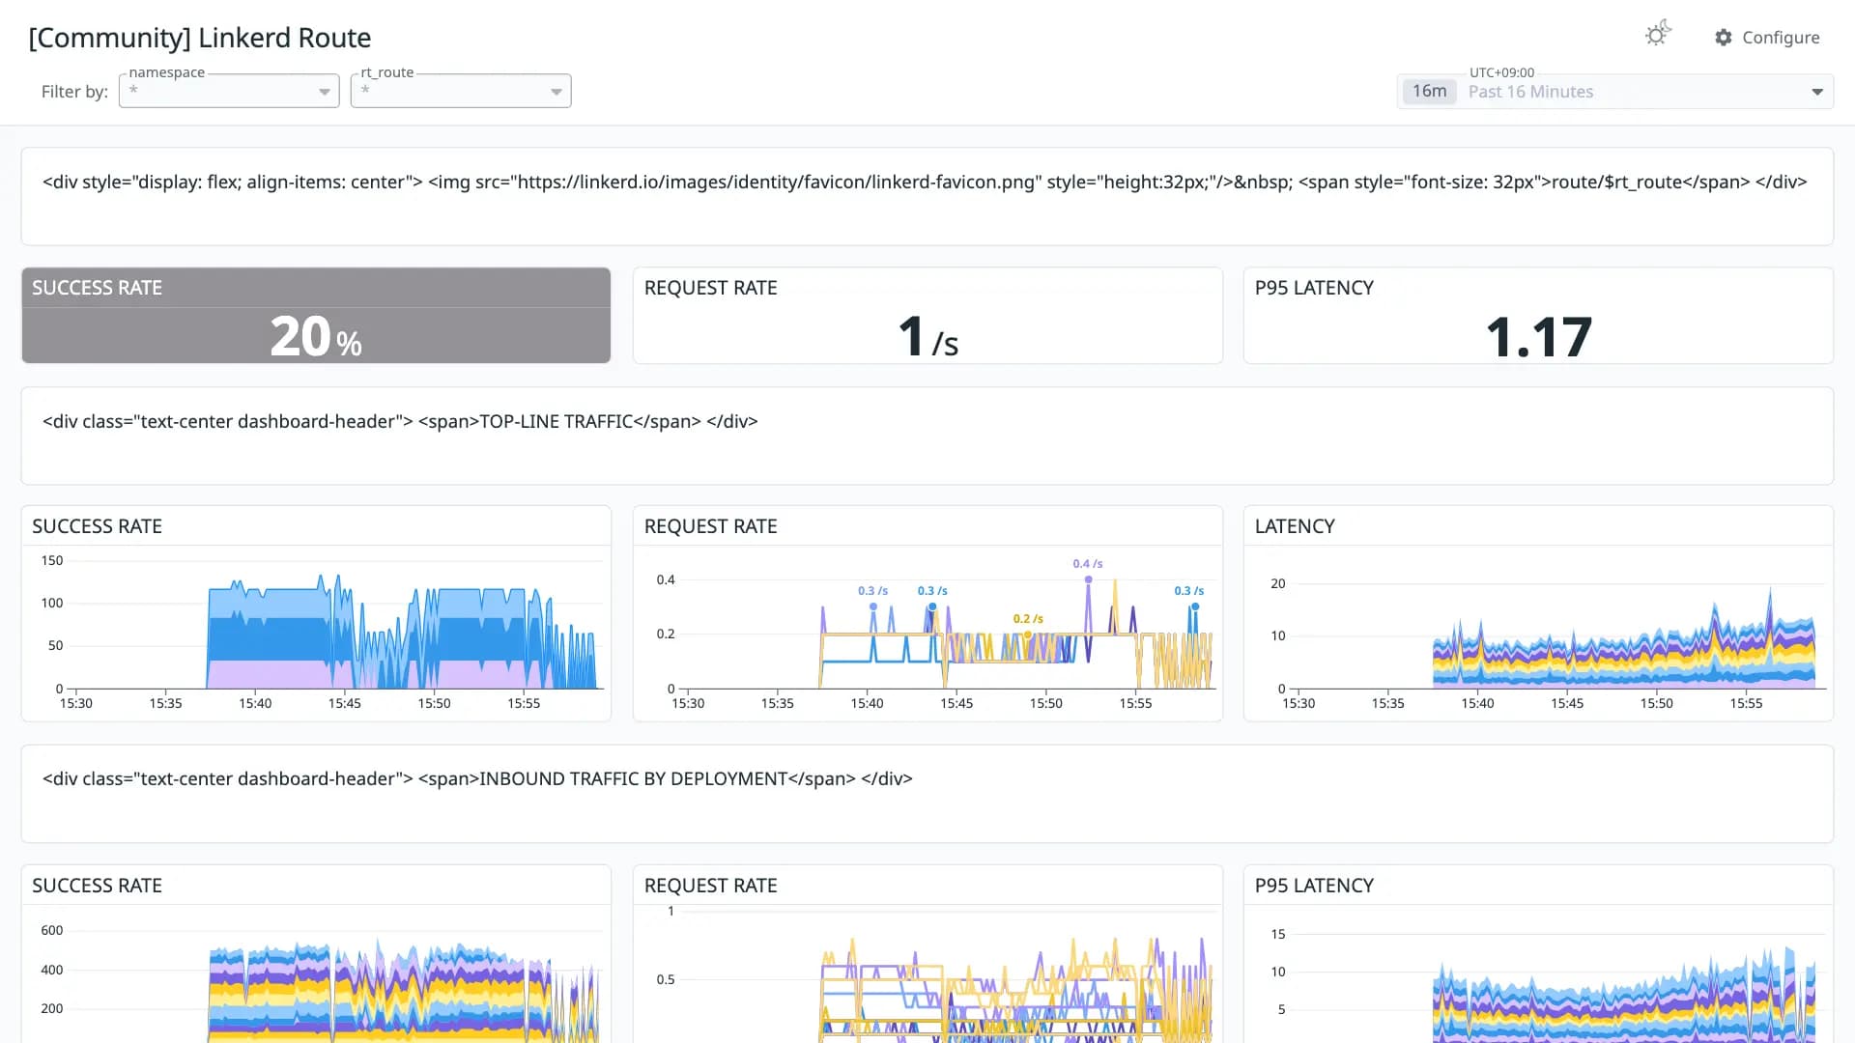Click the deployment Request Rate graph title

(710, 886)
